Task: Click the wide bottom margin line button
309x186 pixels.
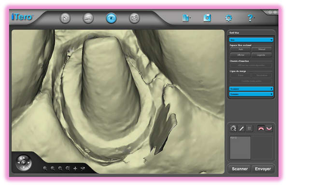Action: pos(251,81)
